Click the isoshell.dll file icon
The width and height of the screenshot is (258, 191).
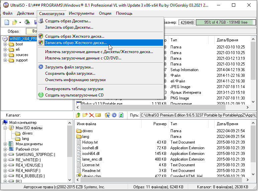point(79,148)
